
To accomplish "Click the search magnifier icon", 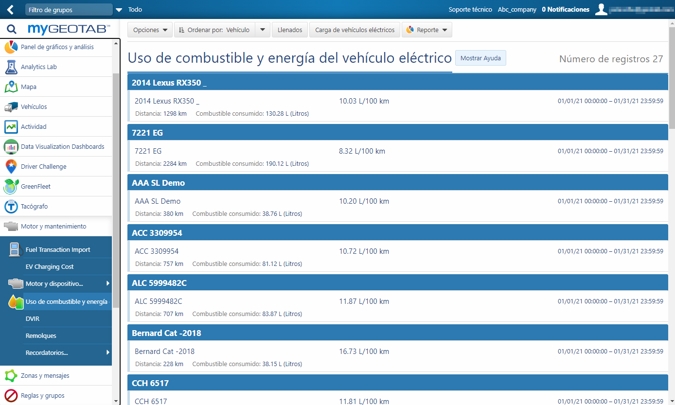I will [11, 30].
